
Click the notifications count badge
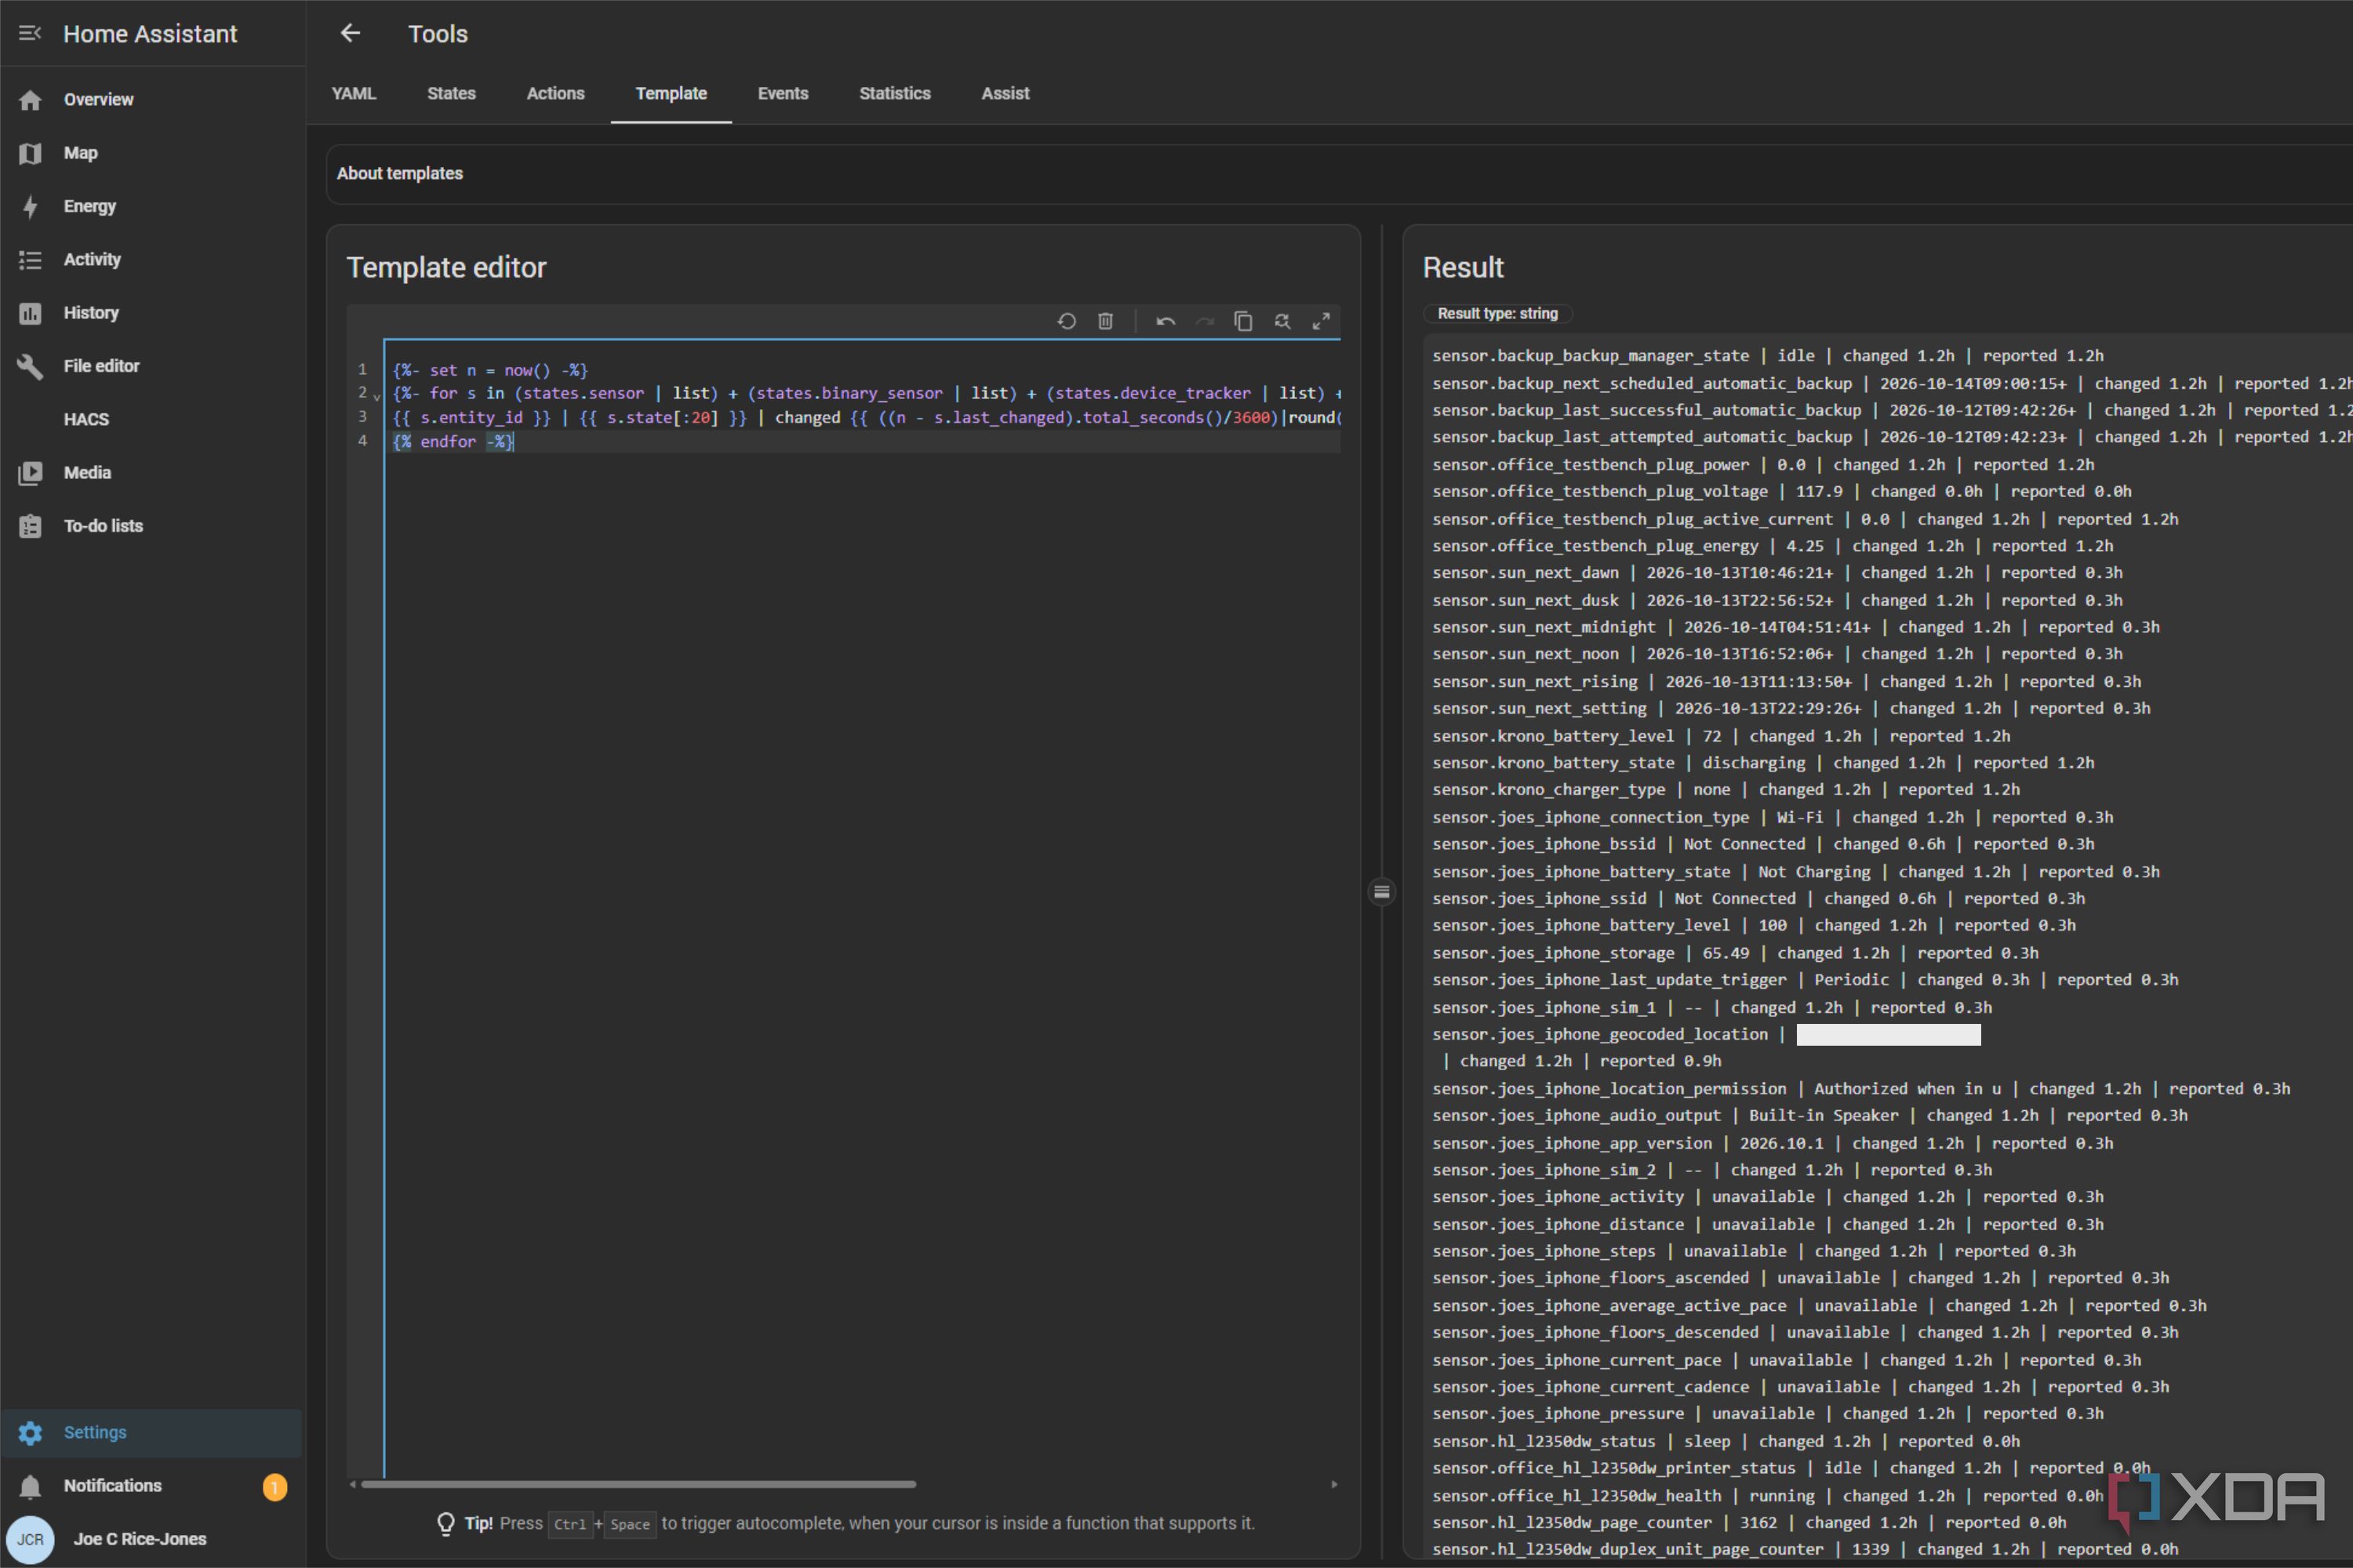coord(275,1487)
